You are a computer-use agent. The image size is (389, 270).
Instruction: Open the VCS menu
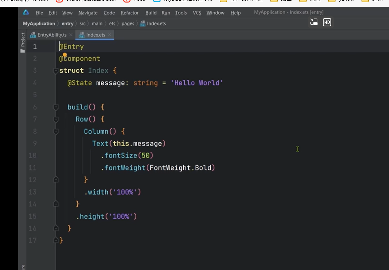coord(197,13)
